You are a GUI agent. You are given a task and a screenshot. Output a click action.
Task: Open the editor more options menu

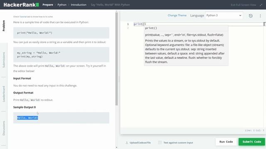point(260,16)
